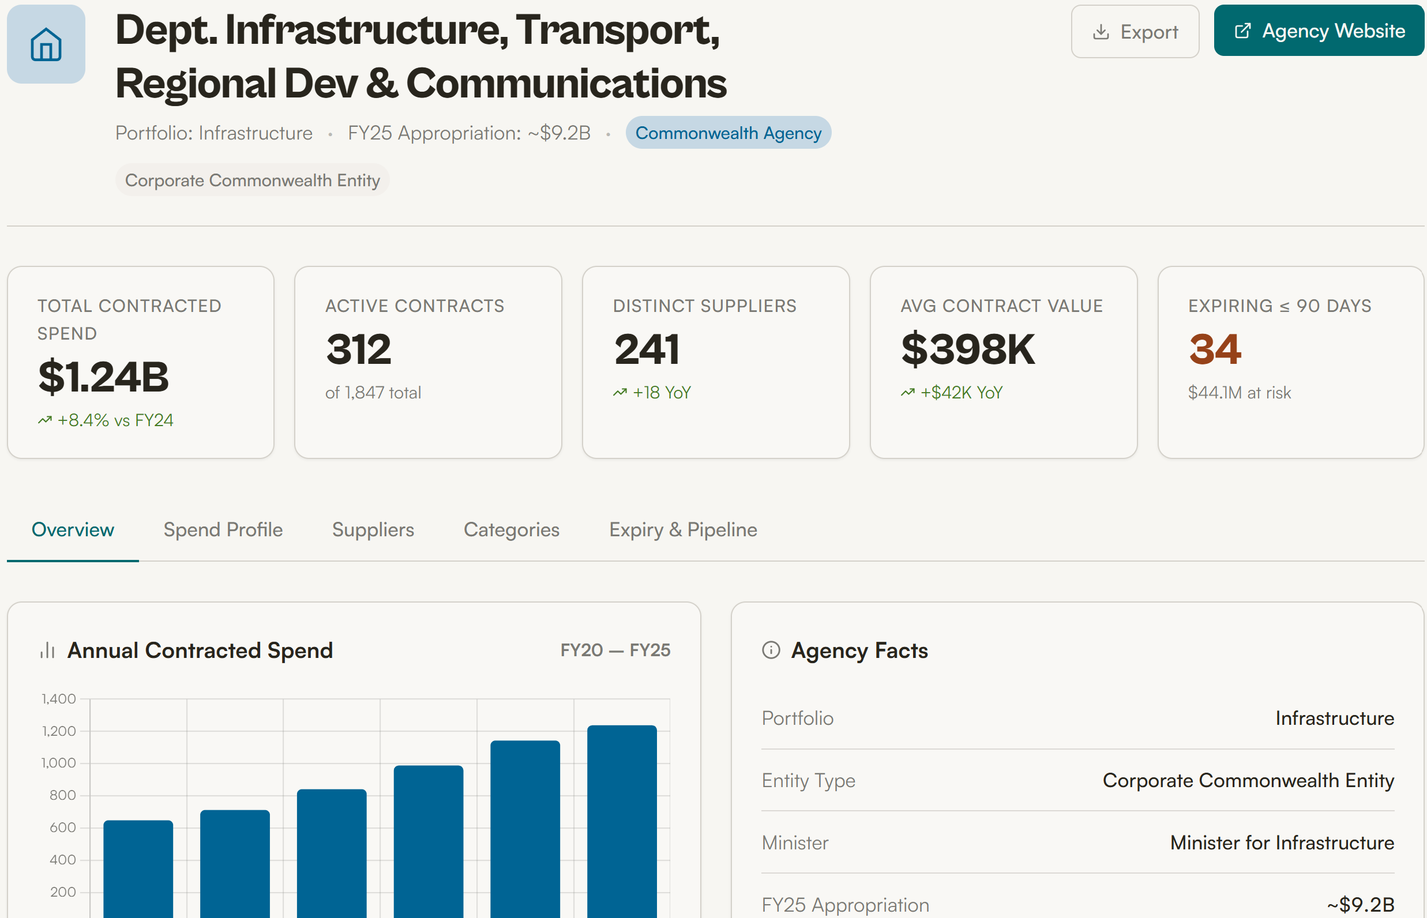Click the text +$42K YoY
This screenshot has width=1427, height=918.
pyautogui.click(x=962, y=392)
